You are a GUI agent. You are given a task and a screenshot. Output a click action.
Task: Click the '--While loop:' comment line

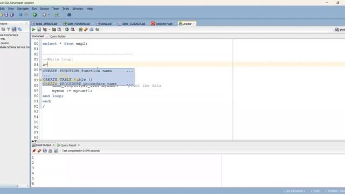[x=58, y=59]
